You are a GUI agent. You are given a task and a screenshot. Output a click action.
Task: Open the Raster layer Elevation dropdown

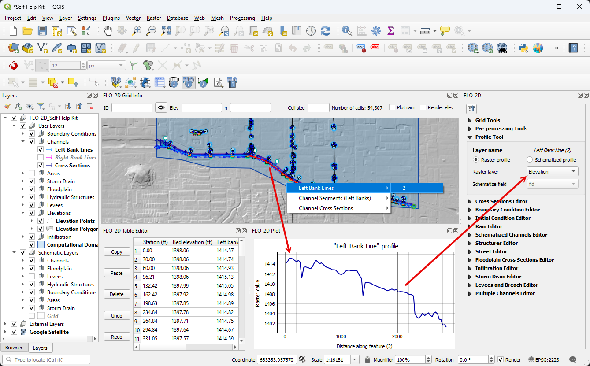pyautogui.click(x=552, y=172)
